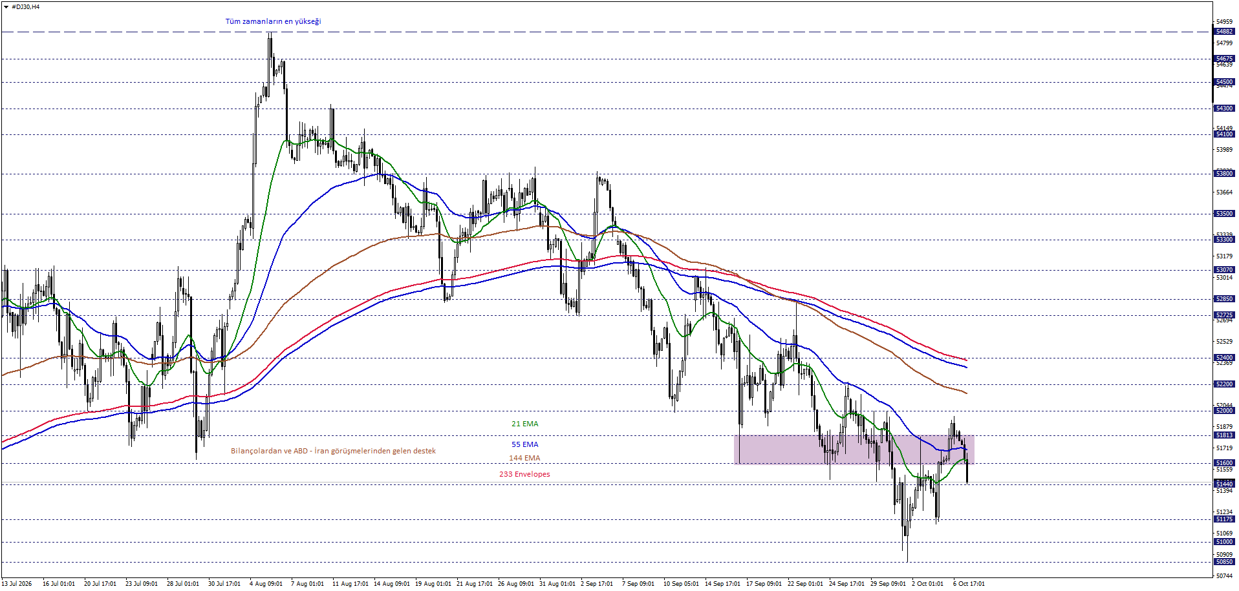
Task: Click the 54882 price level tag
Action: click(1224, 32)
